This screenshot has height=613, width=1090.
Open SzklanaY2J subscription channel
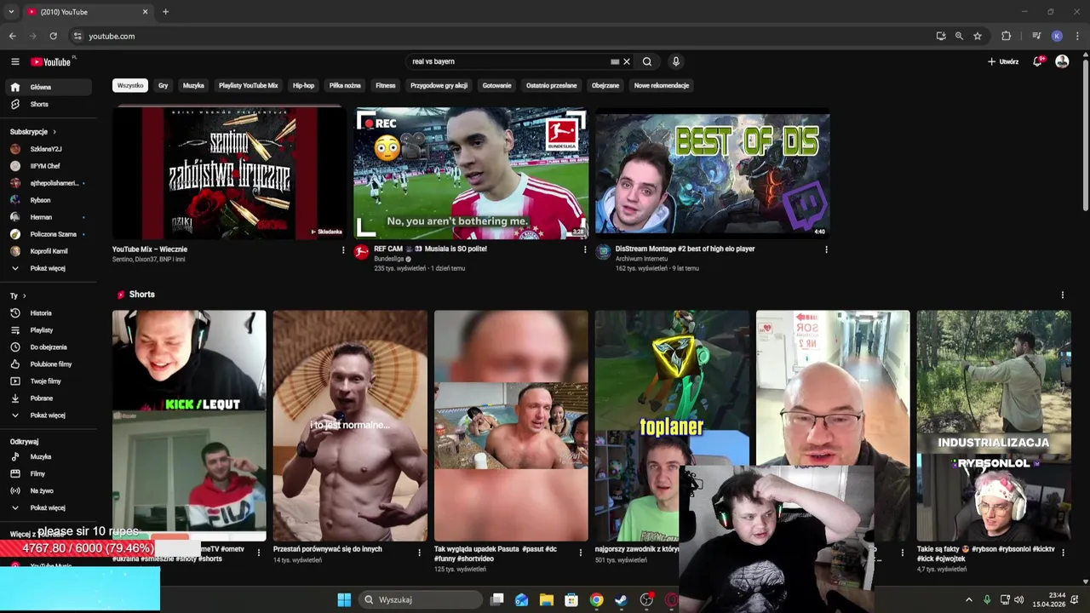click(x=49, y=149)
